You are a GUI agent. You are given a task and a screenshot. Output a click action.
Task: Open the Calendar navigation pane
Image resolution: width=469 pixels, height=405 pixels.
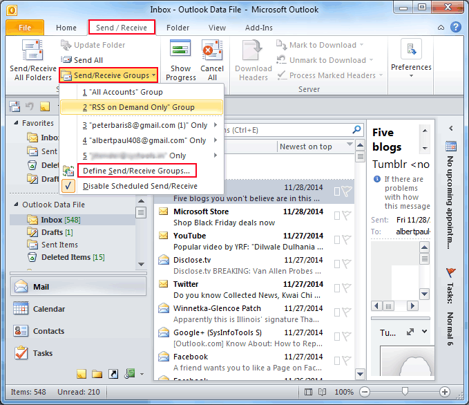click(79, 309)
